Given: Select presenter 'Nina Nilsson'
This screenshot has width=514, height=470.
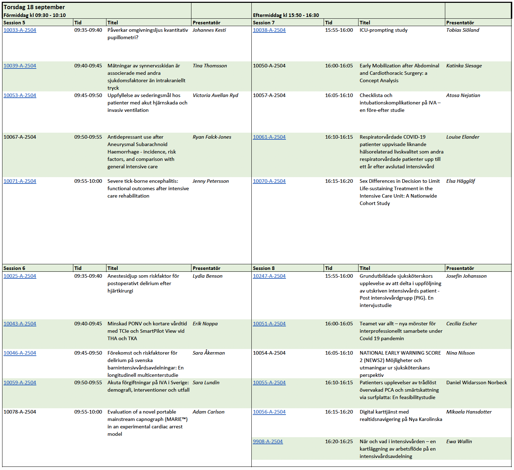Looking at the screenshot, I should pyautogui.click(x=460, y=353).
